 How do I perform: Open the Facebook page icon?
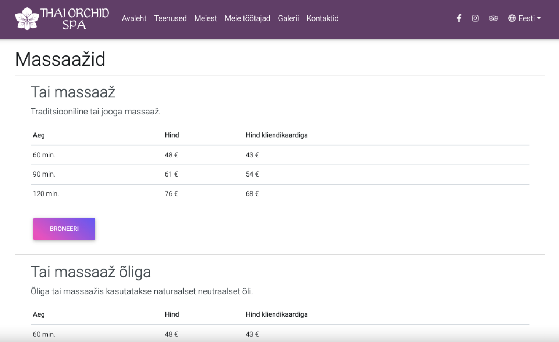459,18
